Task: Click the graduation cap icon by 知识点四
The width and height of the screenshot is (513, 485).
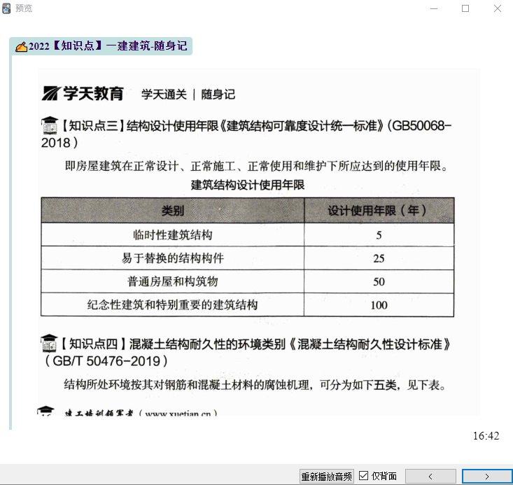Action: [49, 344]
